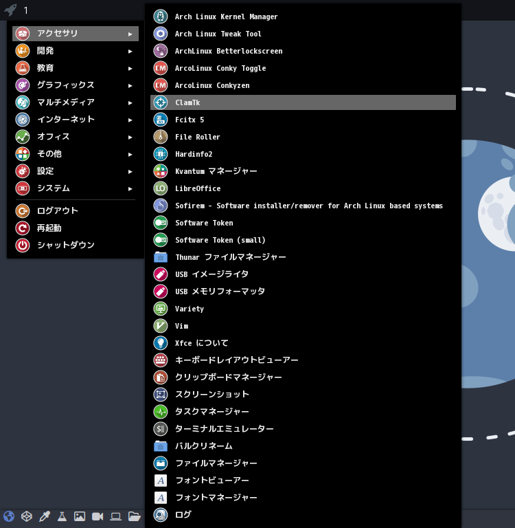515x528 pixels.
Task: Open Arch Linux Kernel Manager icon
Action: tap(160, 16)
